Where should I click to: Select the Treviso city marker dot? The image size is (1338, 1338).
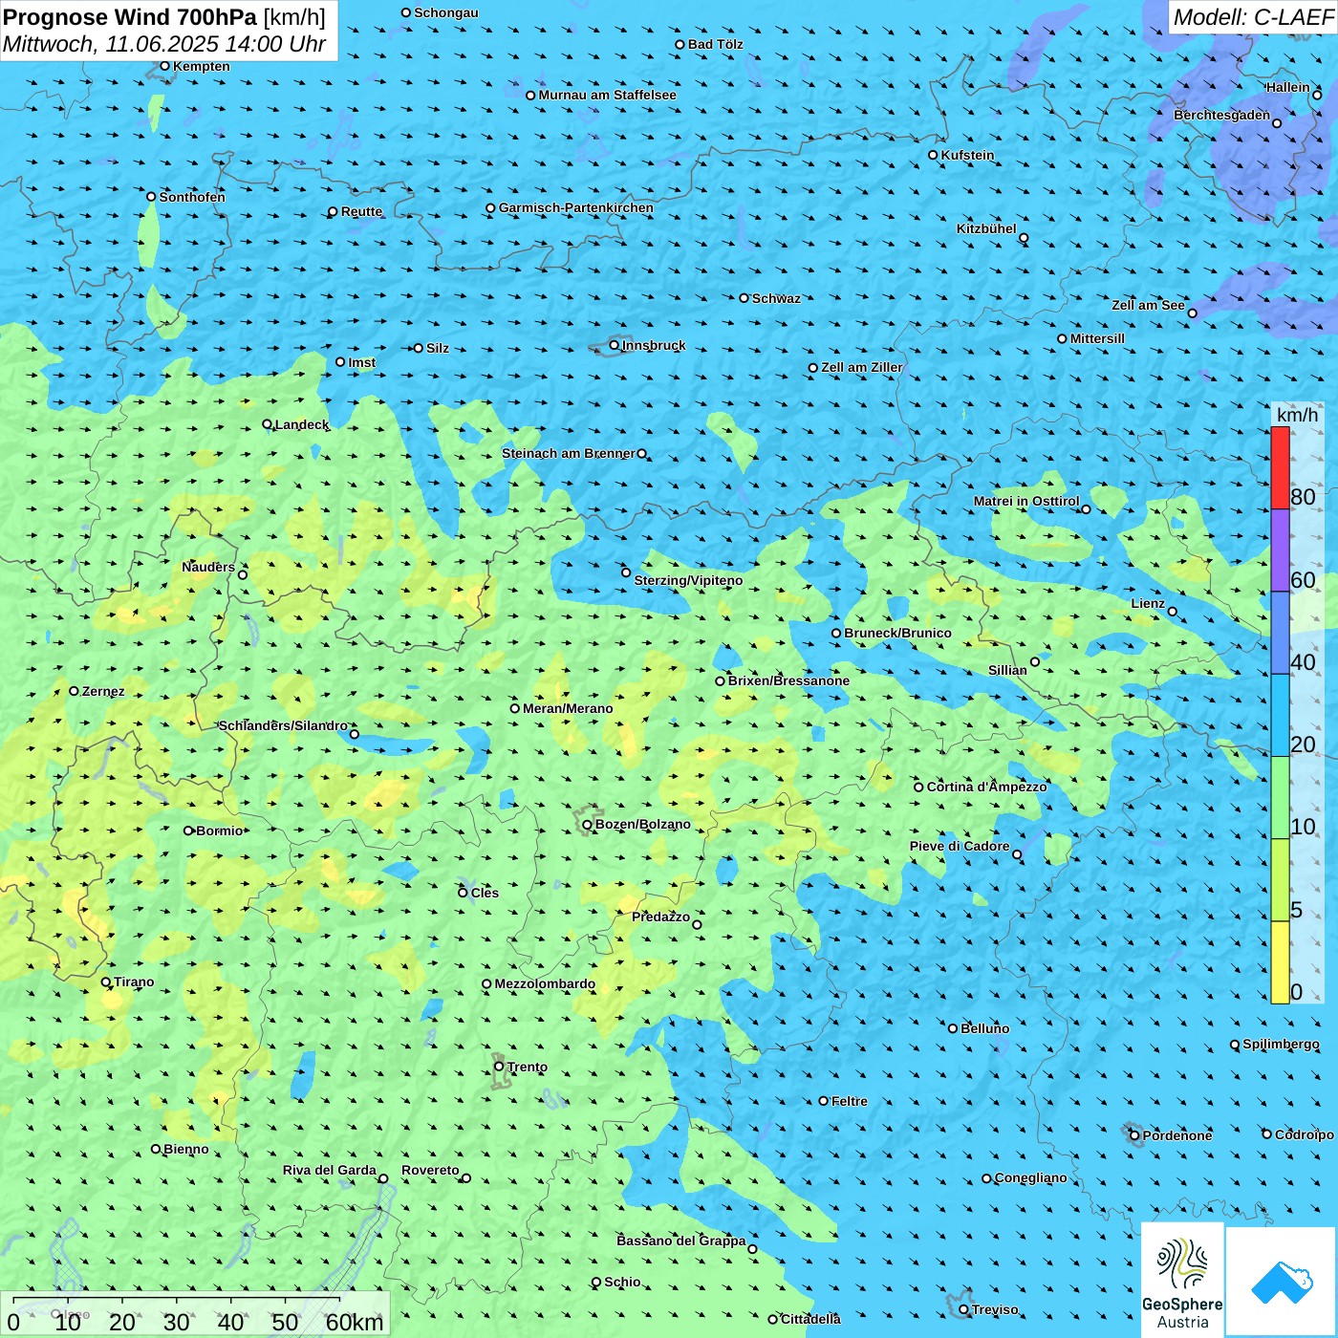tap(963, 1309)
